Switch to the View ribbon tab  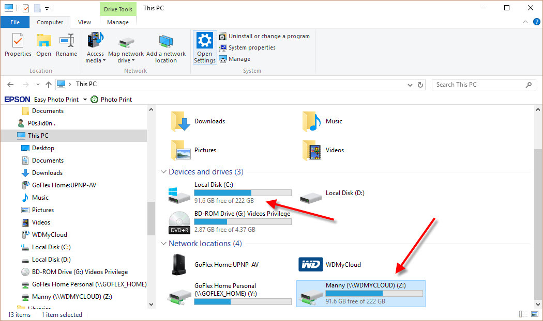click(84, 22)
